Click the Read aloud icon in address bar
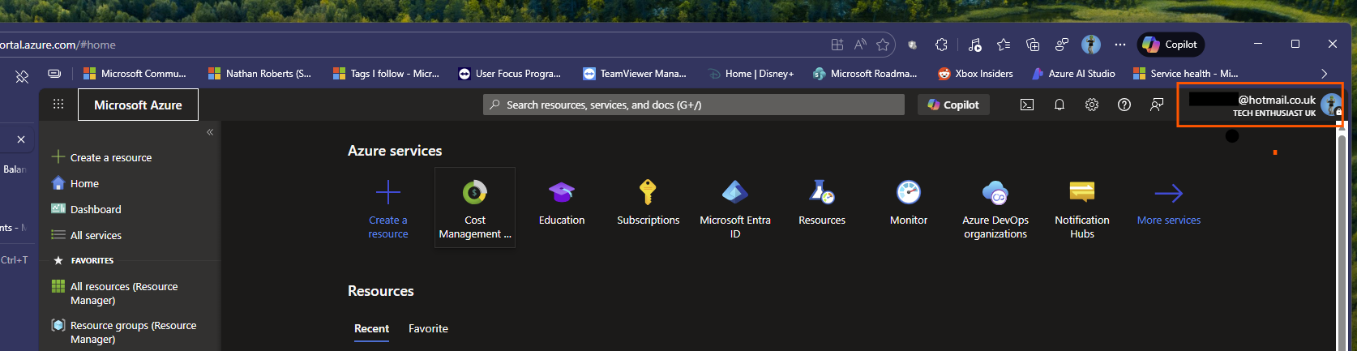 click(860, 45)
